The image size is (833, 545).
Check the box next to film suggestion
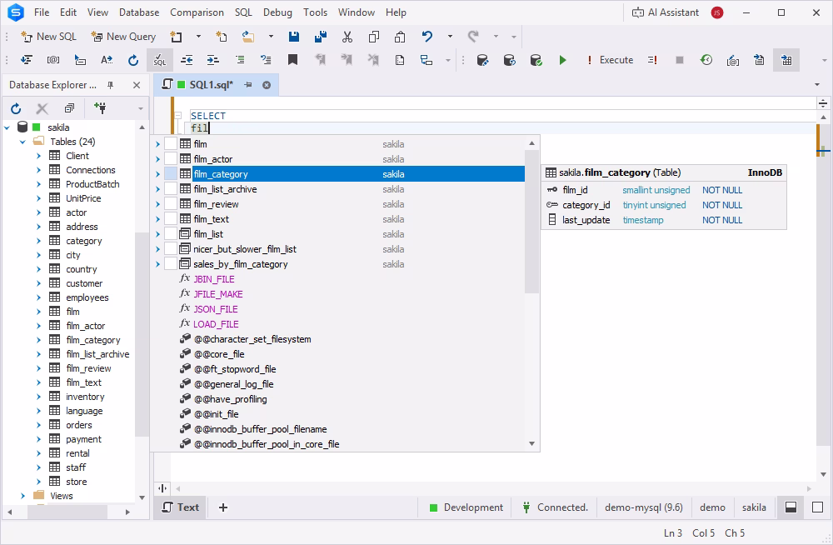171,144
